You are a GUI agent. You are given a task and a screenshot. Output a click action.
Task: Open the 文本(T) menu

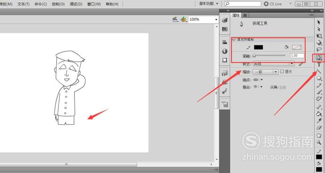pos(23,4)
